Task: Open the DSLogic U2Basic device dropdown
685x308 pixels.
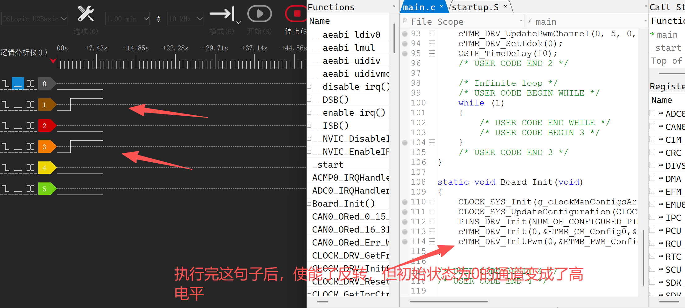Action: (34, 19)
